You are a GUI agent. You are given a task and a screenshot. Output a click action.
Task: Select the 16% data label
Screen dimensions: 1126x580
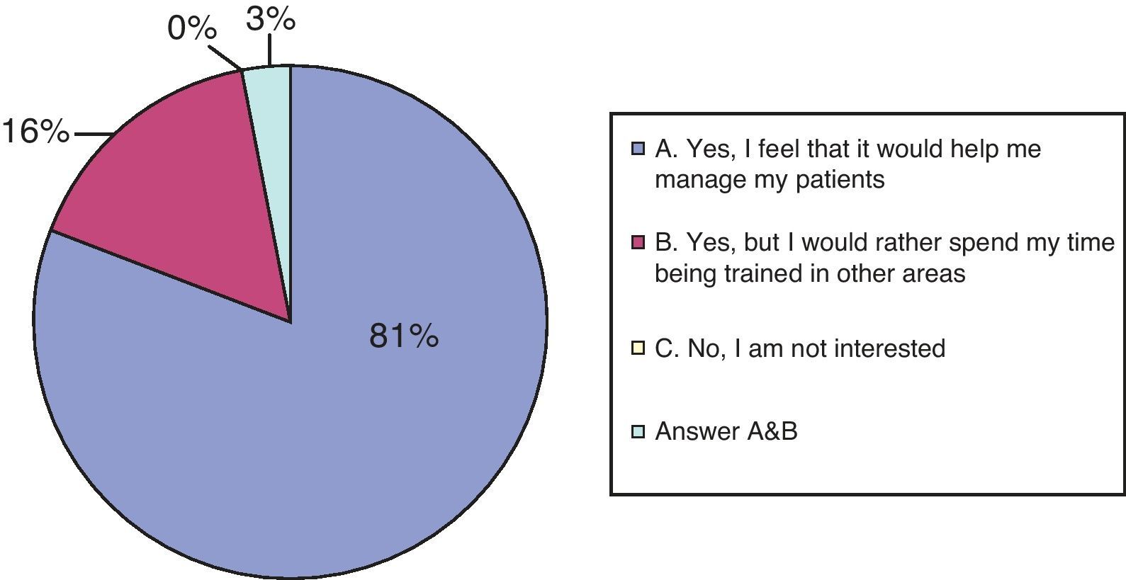tap(35, 132)
